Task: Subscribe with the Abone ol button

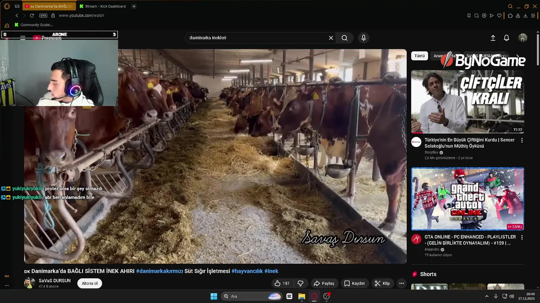Action: pyautogui.click(x=89, y=283)
